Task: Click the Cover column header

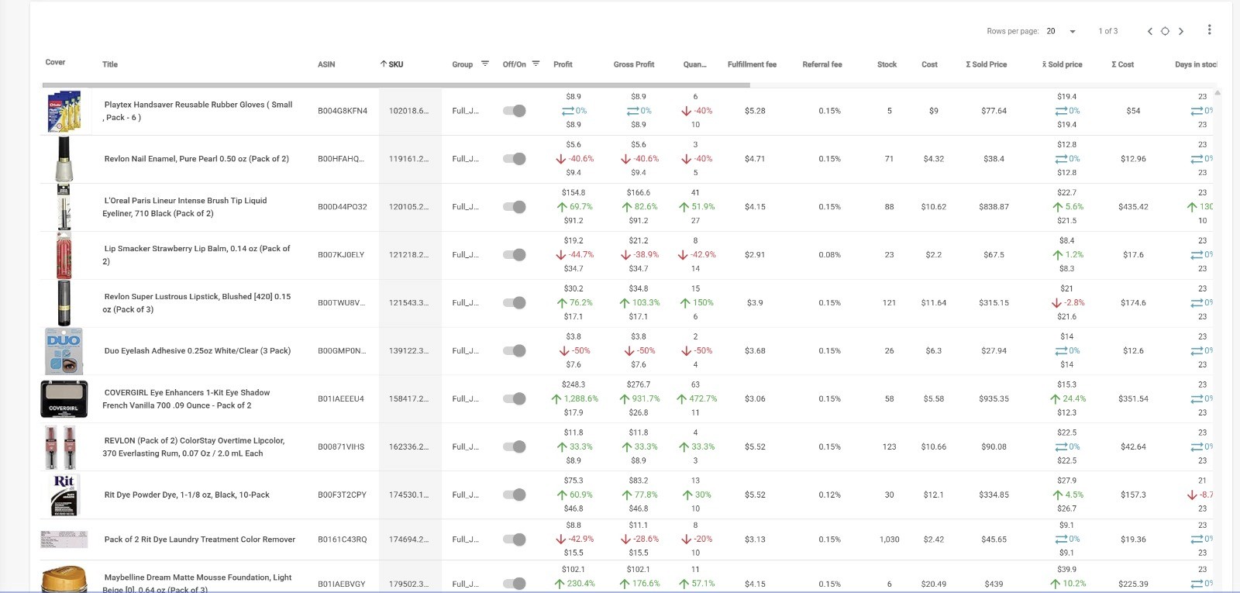Action: pyautogui.click(x=55, y=62)
